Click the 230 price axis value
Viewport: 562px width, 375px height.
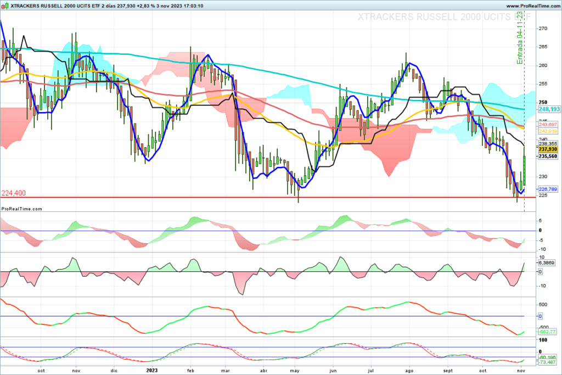coord(543,176)
